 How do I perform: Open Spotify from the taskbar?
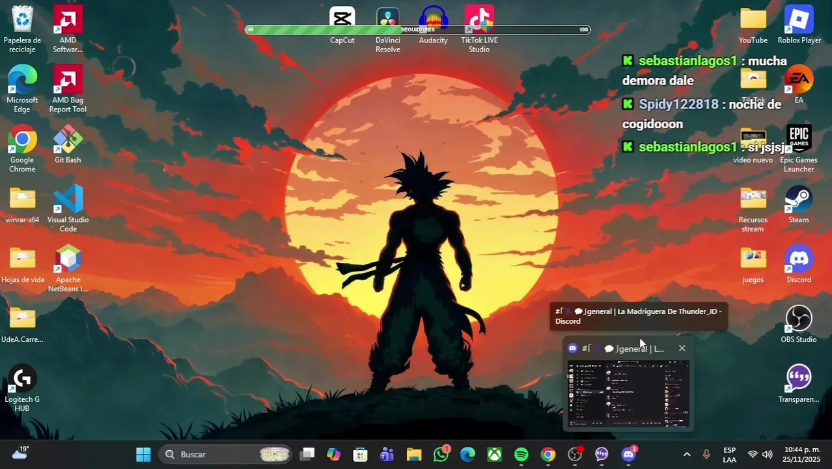[521, 455]
